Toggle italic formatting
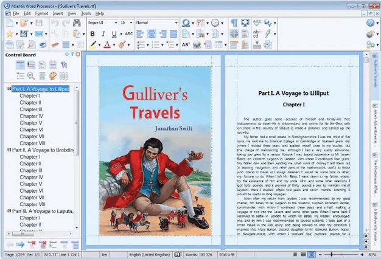The height and width of the screenshot is (259, 381). point(103,33)
